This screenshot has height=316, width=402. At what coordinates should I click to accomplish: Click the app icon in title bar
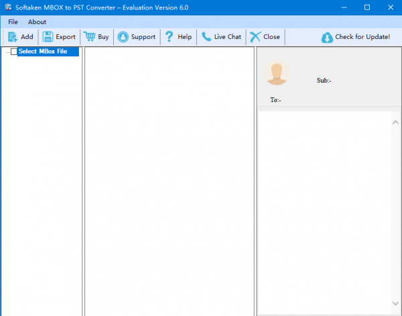pos(8,7)
